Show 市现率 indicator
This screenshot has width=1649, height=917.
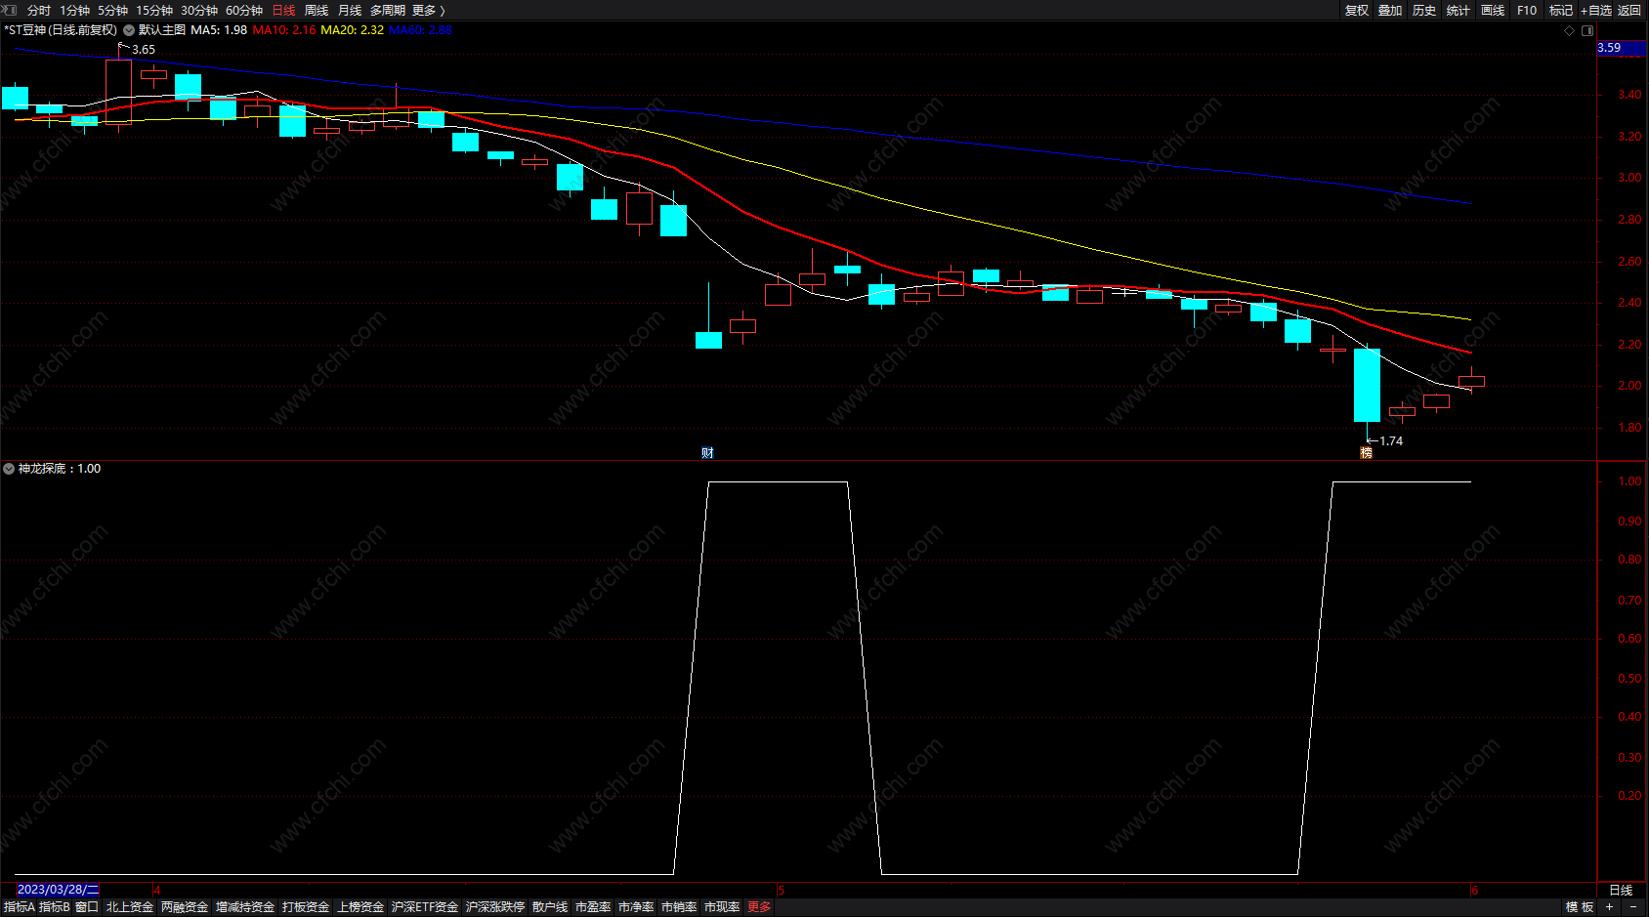pyautogui.click(x=722, y=907)
